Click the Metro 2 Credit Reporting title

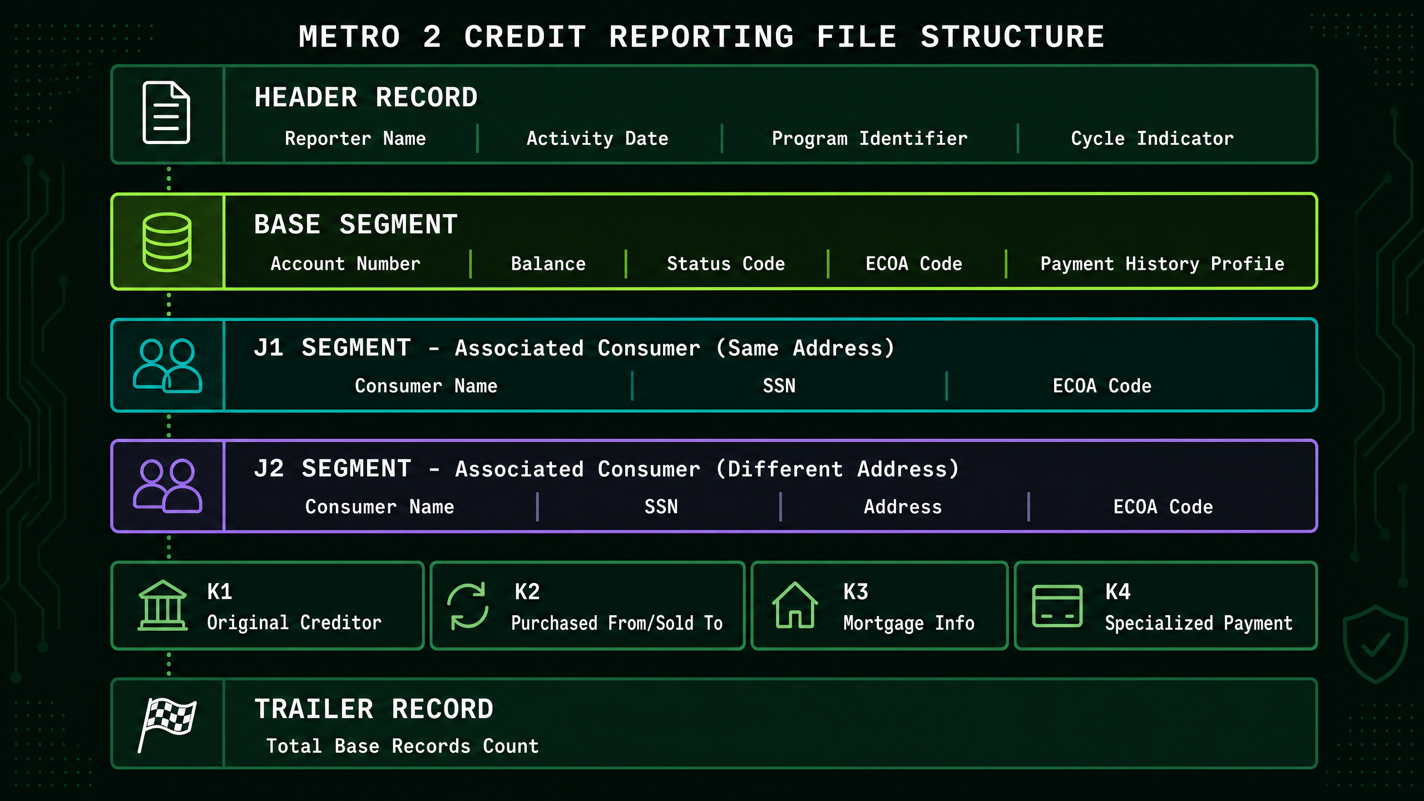[701, 37]
